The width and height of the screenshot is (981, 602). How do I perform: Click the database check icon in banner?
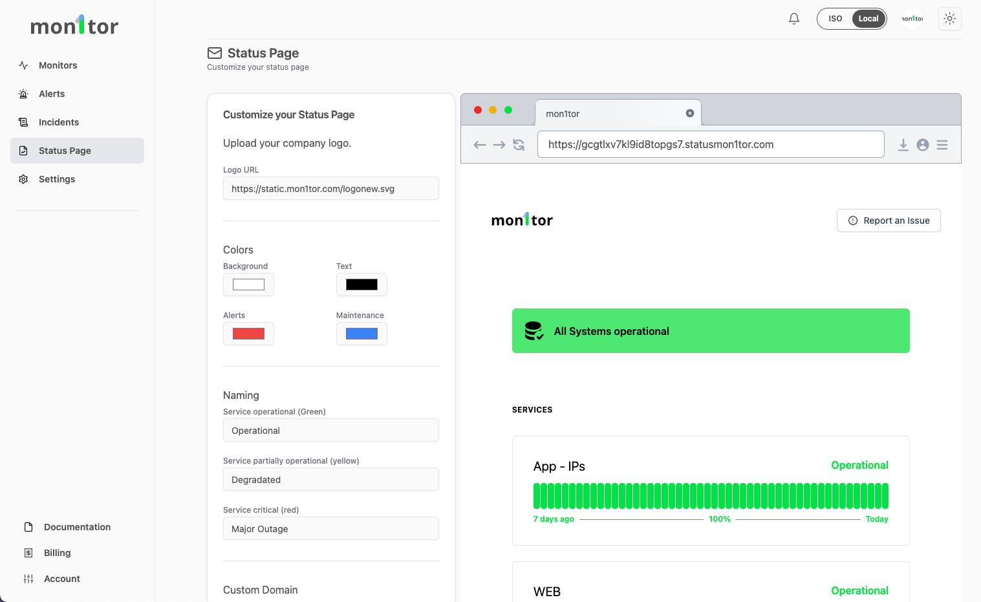534,331
